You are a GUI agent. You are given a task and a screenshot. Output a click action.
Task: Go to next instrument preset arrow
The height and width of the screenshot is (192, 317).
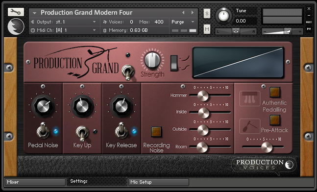coord(193,13)
